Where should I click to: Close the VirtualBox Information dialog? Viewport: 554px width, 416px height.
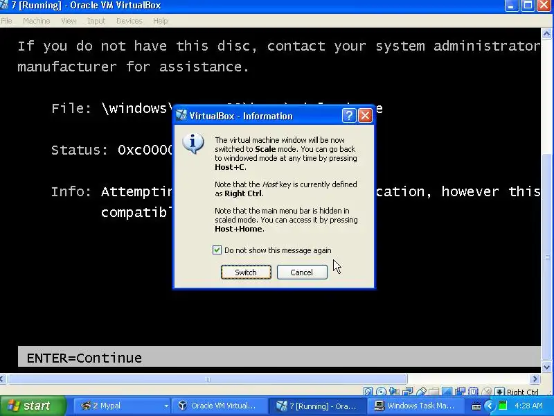coord(366,116)
